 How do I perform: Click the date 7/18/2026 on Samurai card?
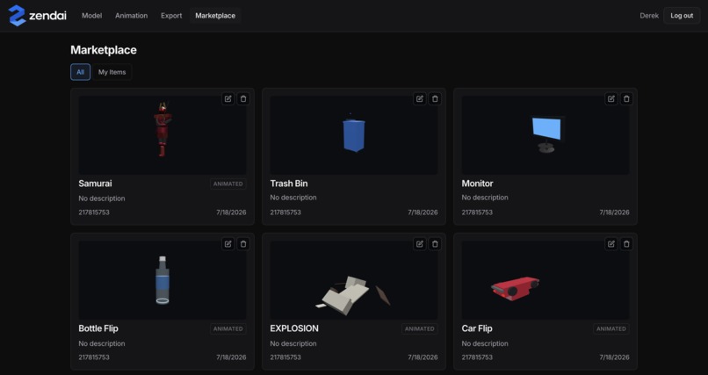[x=231, y=213]
